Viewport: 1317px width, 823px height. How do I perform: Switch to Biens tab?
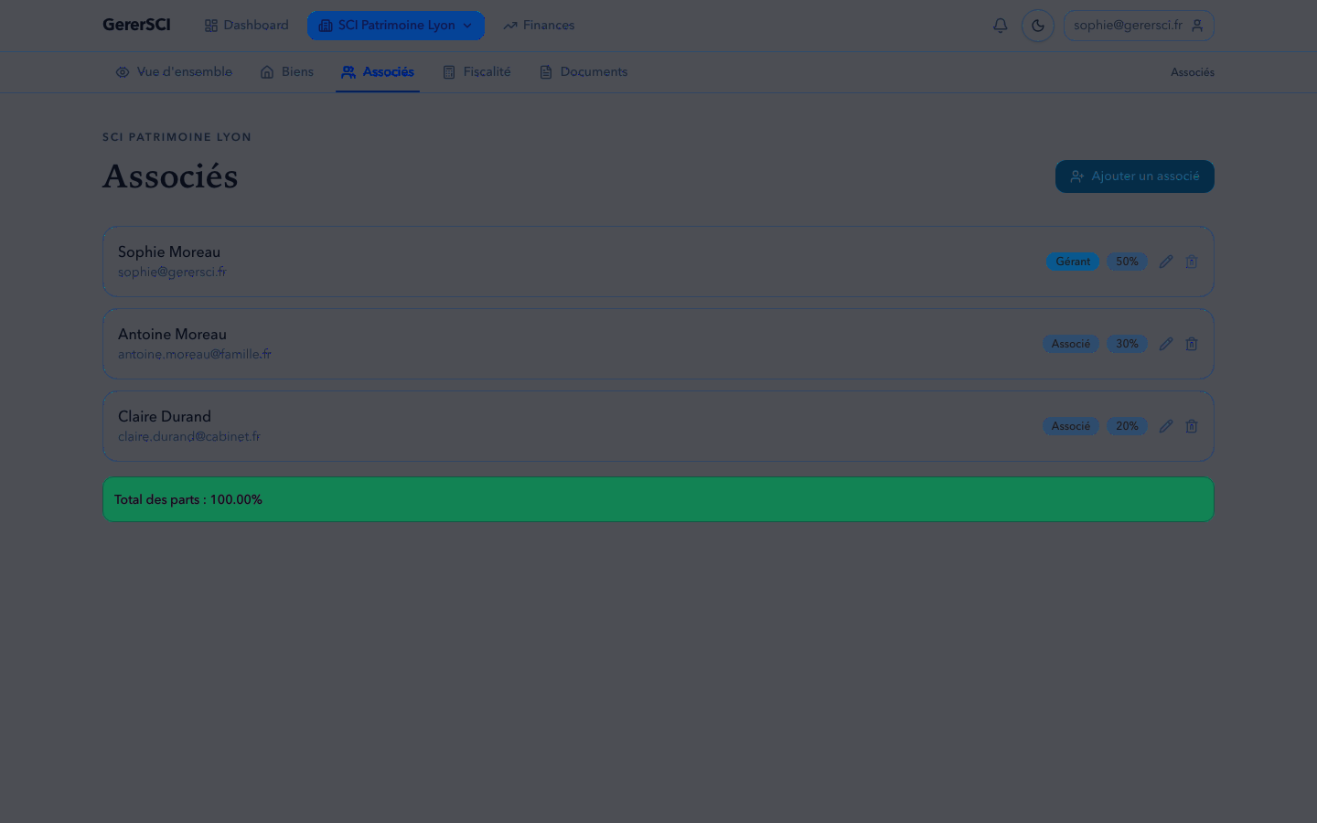[287, 72]
